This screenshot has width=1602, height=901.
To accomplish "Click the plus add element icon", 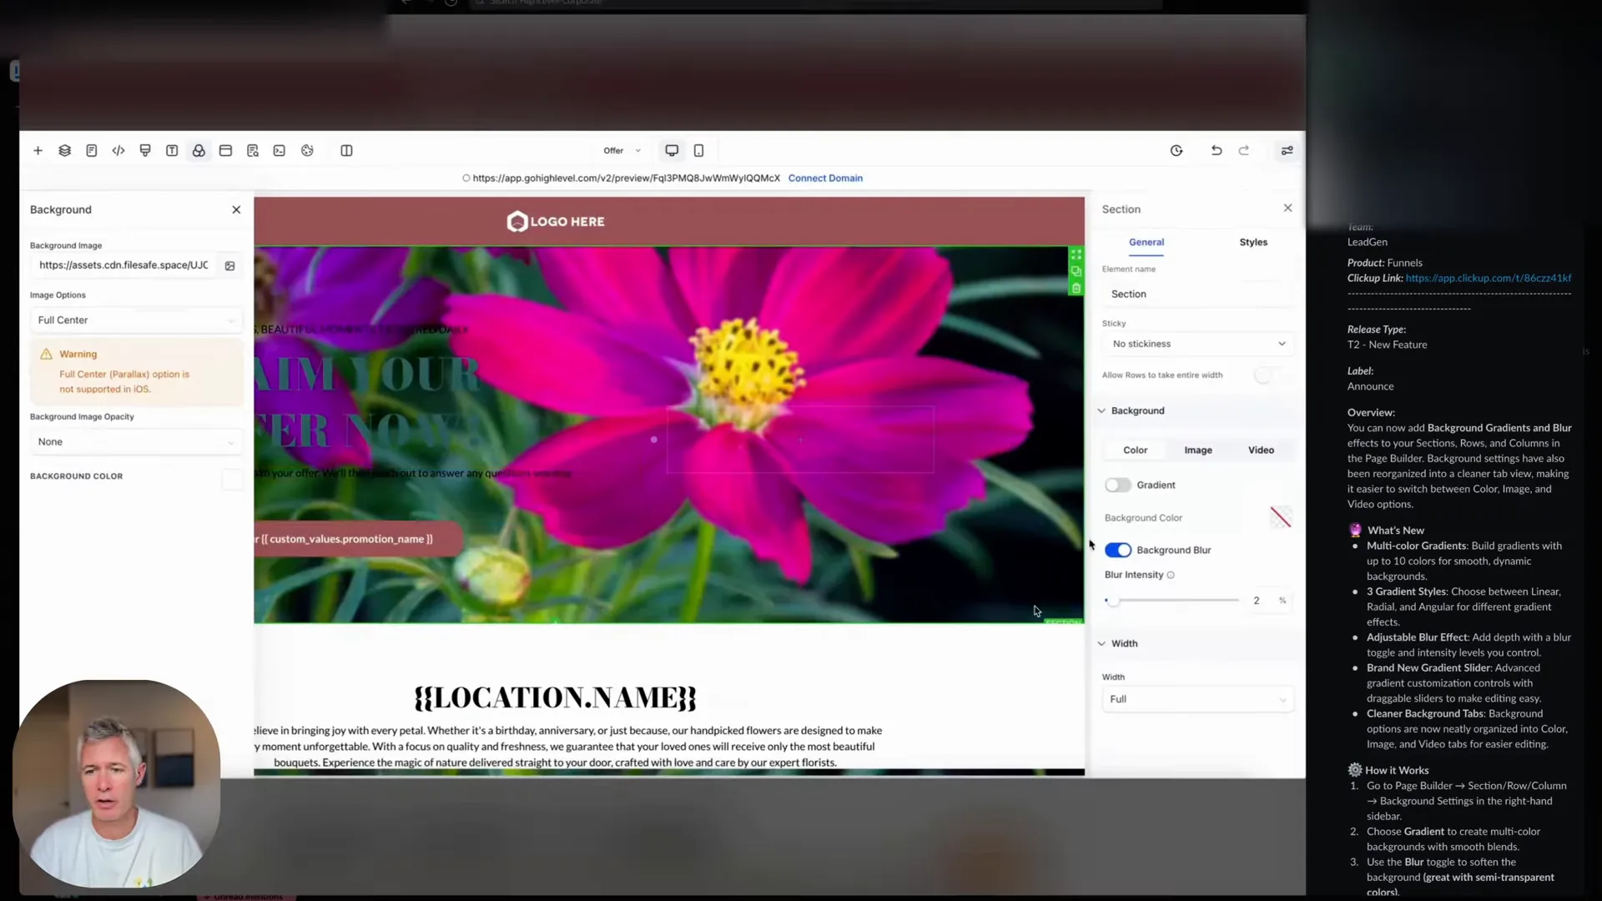I will [x=38, y=151].
